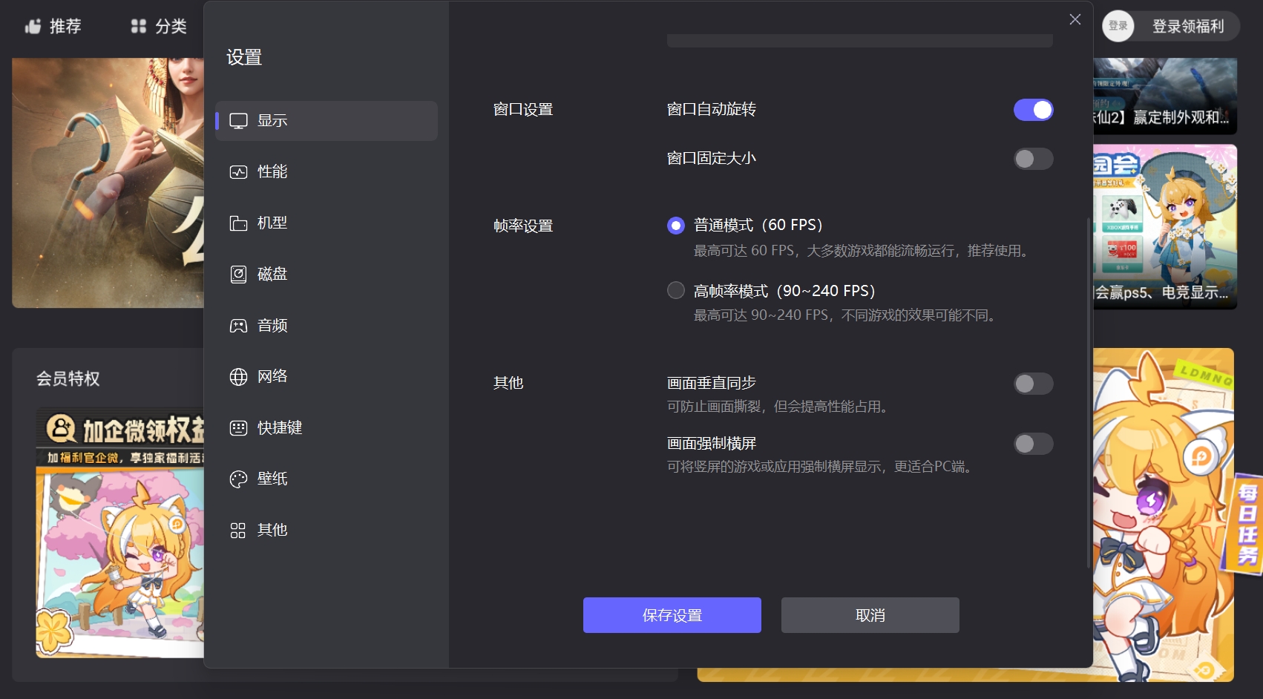Screen dimensions: 1263x699
Task: Open the 音频 (Audio) settings icon
Action: pos(238,325)
